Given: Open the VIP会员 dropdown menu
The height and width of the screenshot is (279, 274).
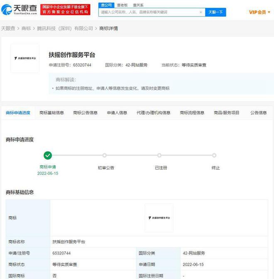Looking at the screenshot, I should (x=259, y=12).
